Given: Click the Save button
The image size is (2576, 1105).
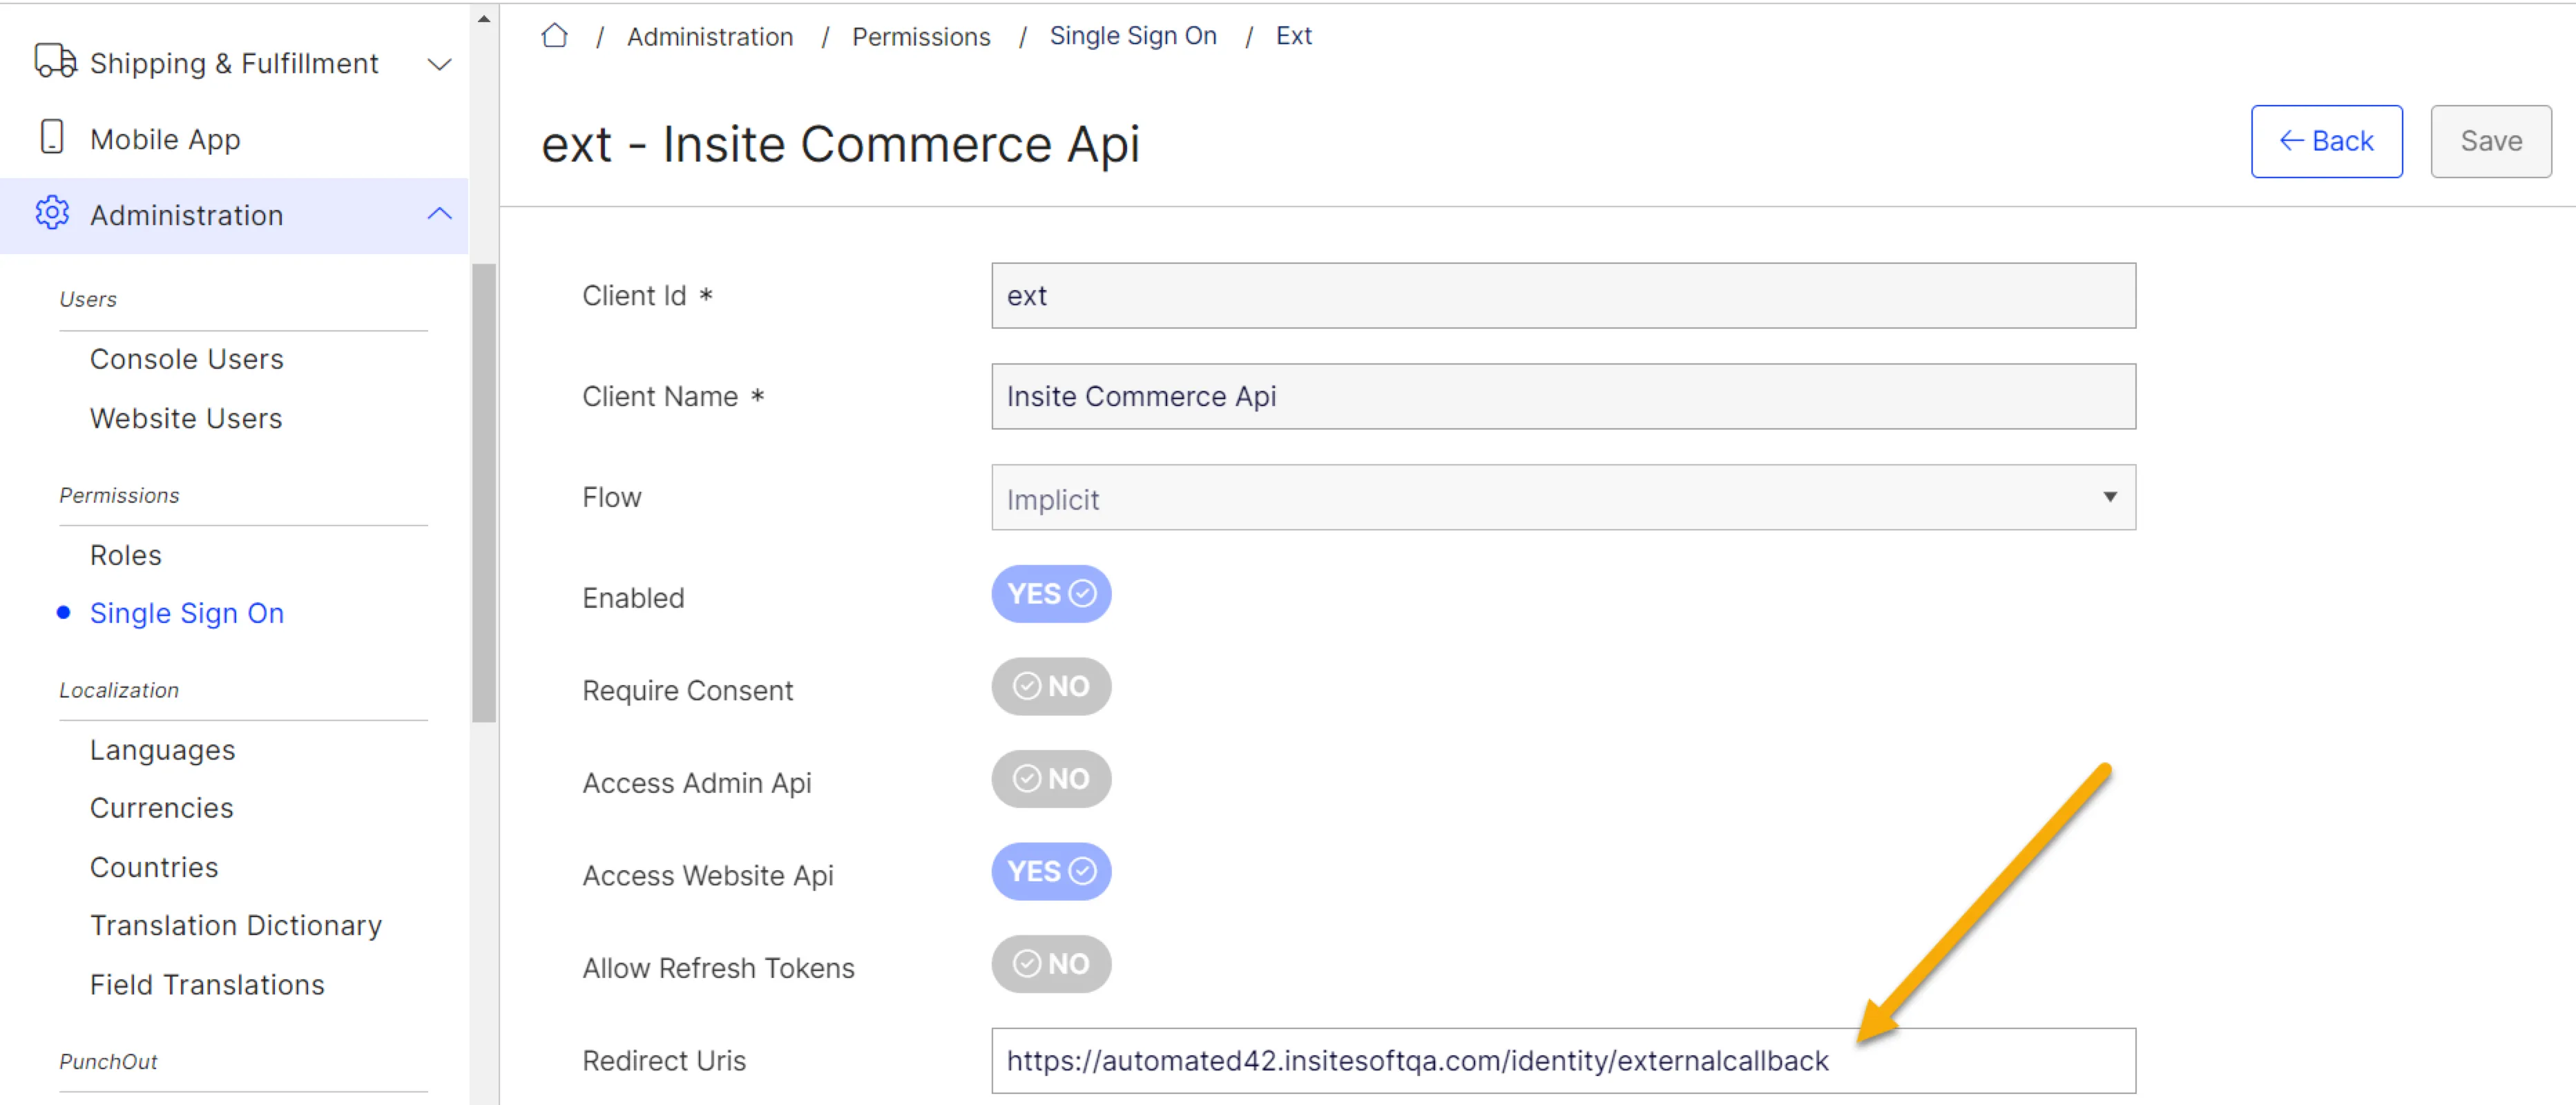Looking at the screenshot, I should pos(2490,141).
